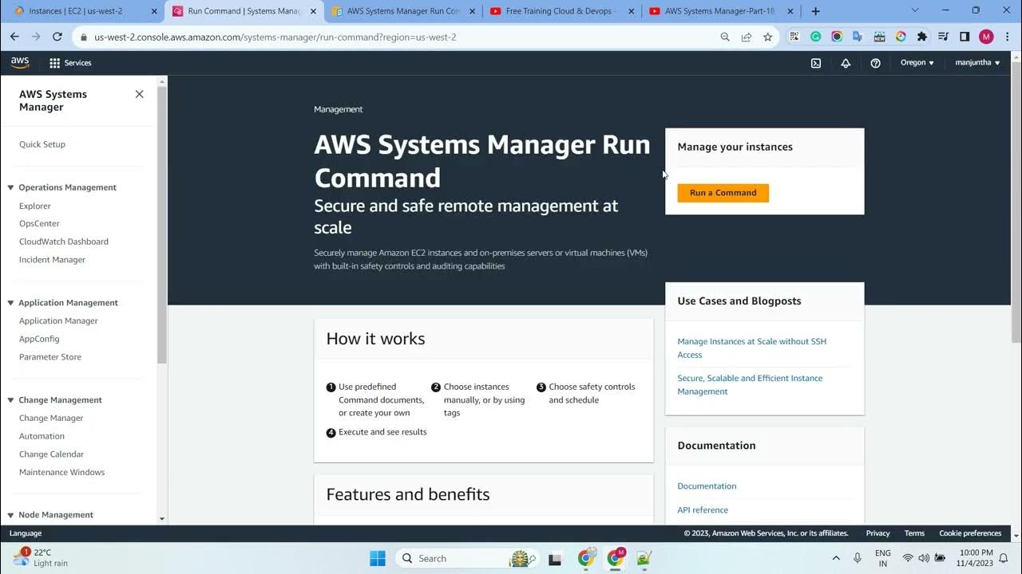The width and height of the screenshot is (1022, 574).
Task: Reload the current page
Action: click(57, 37)
